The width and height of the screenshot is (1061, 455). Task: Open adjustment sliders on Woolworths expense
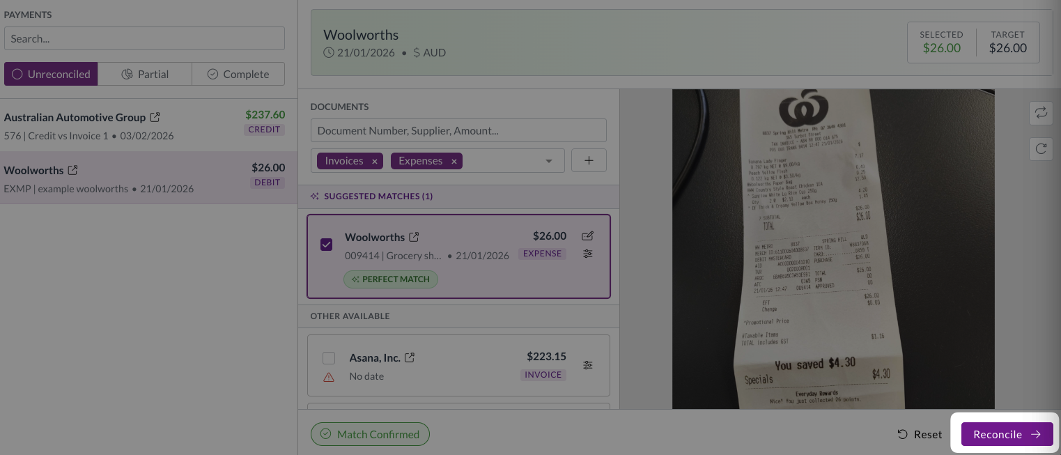(587, 254)
